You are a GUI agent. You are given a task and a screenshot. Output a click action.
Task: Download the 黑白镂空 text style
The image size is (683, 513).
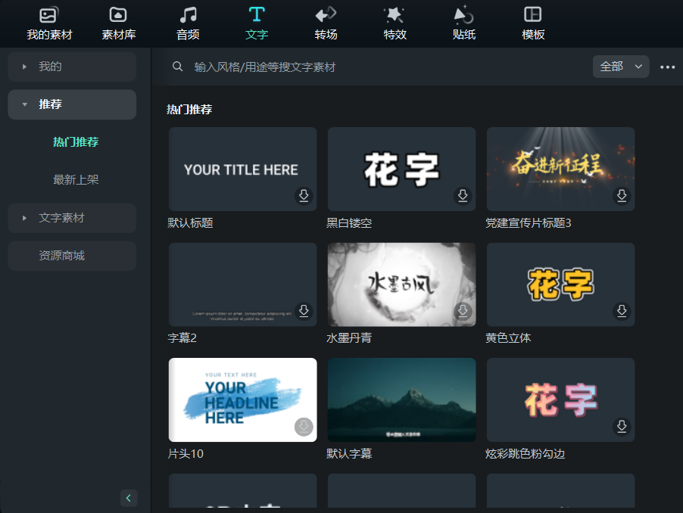tap(463, 195)
